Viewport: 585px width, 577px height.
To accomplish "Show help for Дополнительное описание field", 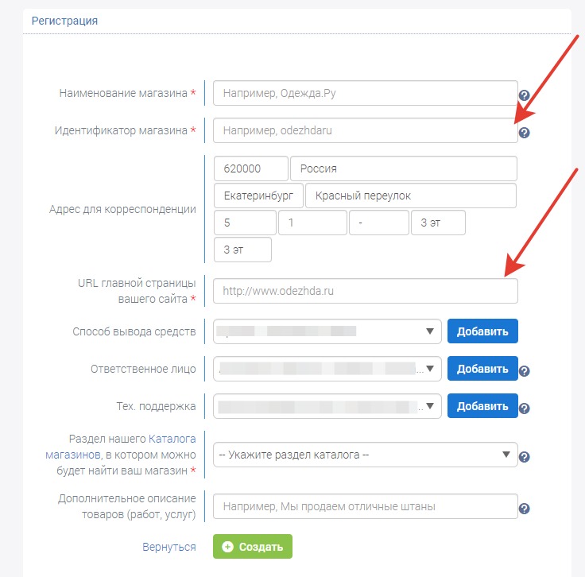I will pyautogui.click(x=524, y=509).
